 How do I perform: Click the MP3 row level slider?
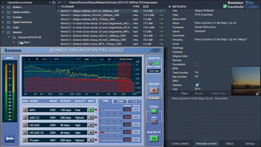tap(111, 110)
